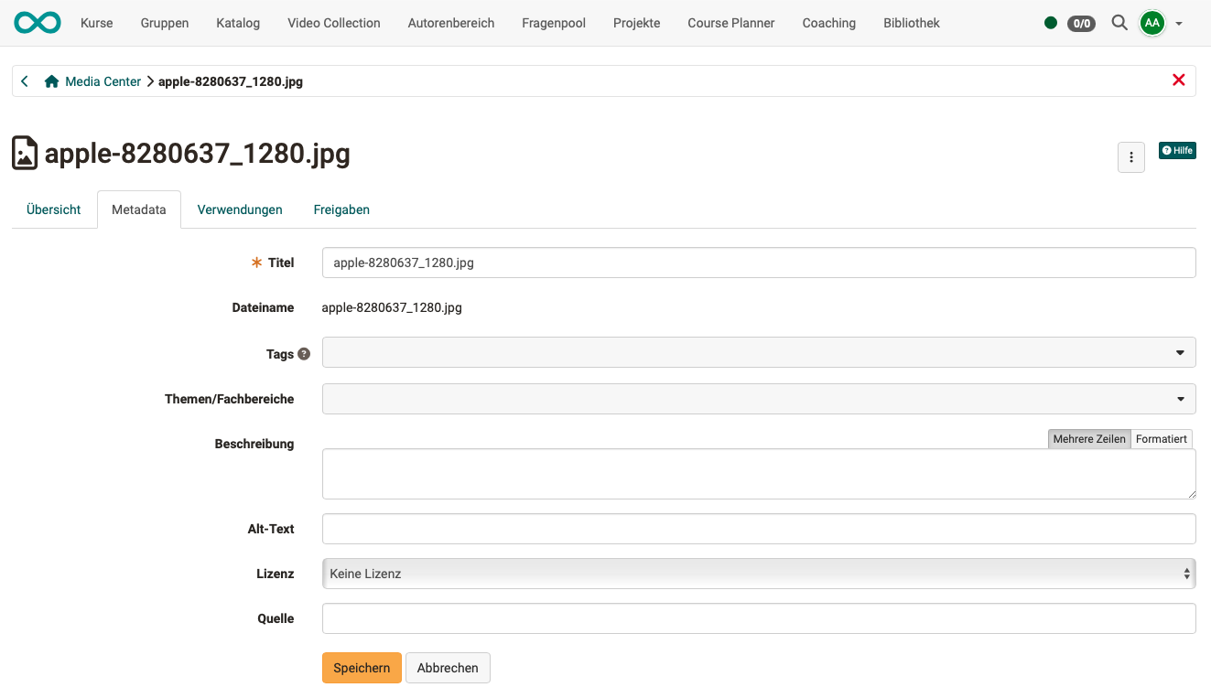Viewport: 1211px width, 698px height.
Task: Switch to the Übersicht tab
Action: pyautogui.click(x=53, y=209)
